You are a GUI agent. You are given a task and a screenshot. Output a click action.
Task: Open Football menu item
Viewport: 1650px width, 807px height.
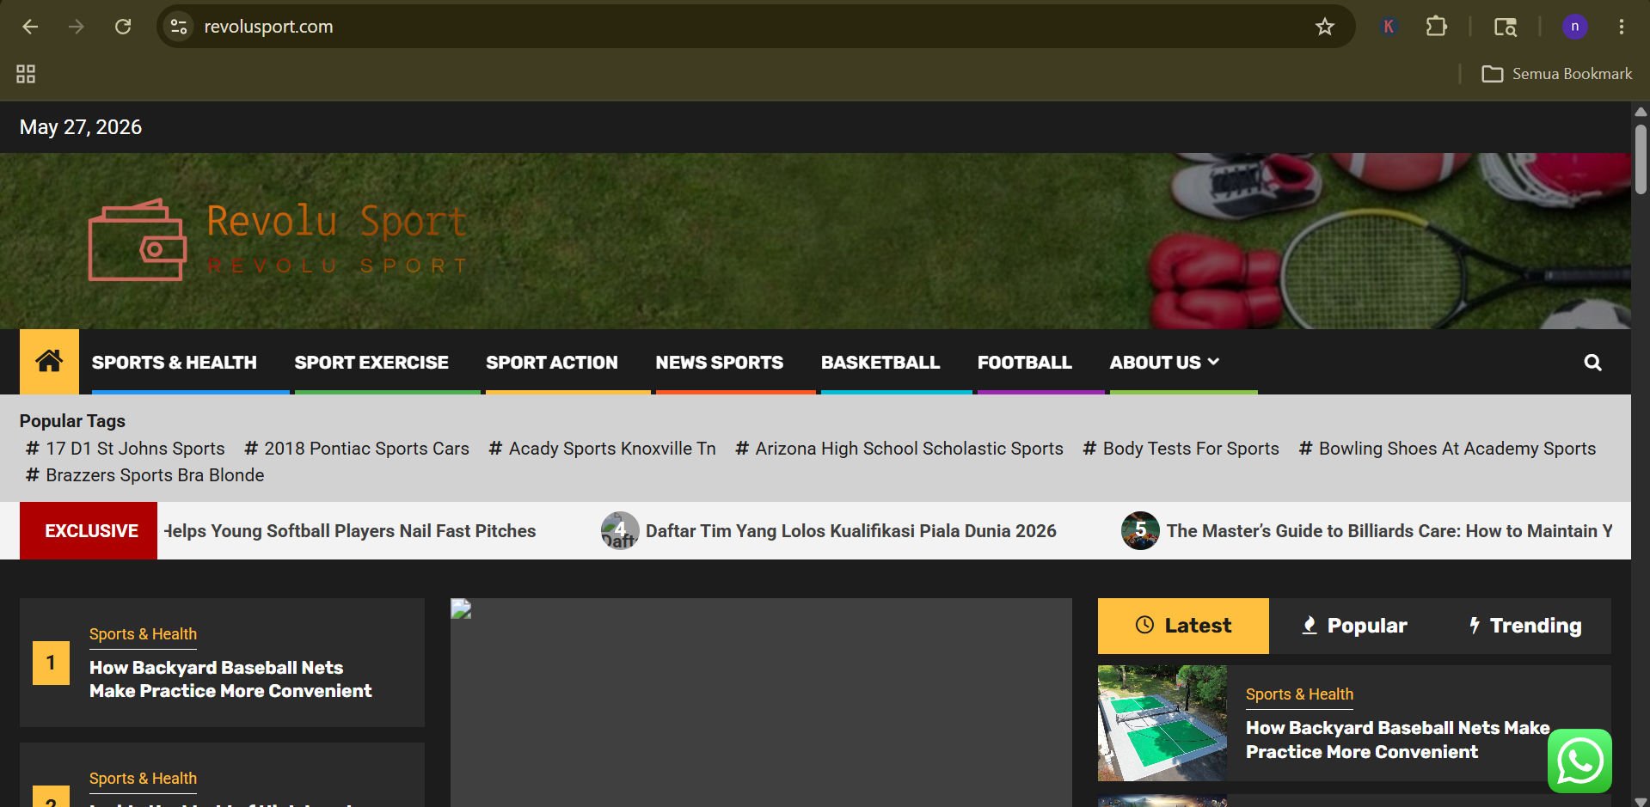point(1025,363)
